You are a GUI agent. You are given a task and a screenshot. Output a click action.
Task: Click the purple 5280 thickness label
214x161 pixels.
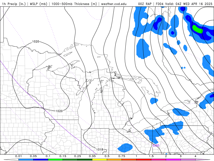pyautogui.click(x=156, y=145)
